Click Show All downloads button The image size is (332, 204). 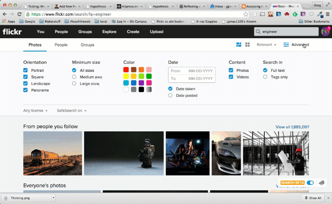click(x=313, y=198)
